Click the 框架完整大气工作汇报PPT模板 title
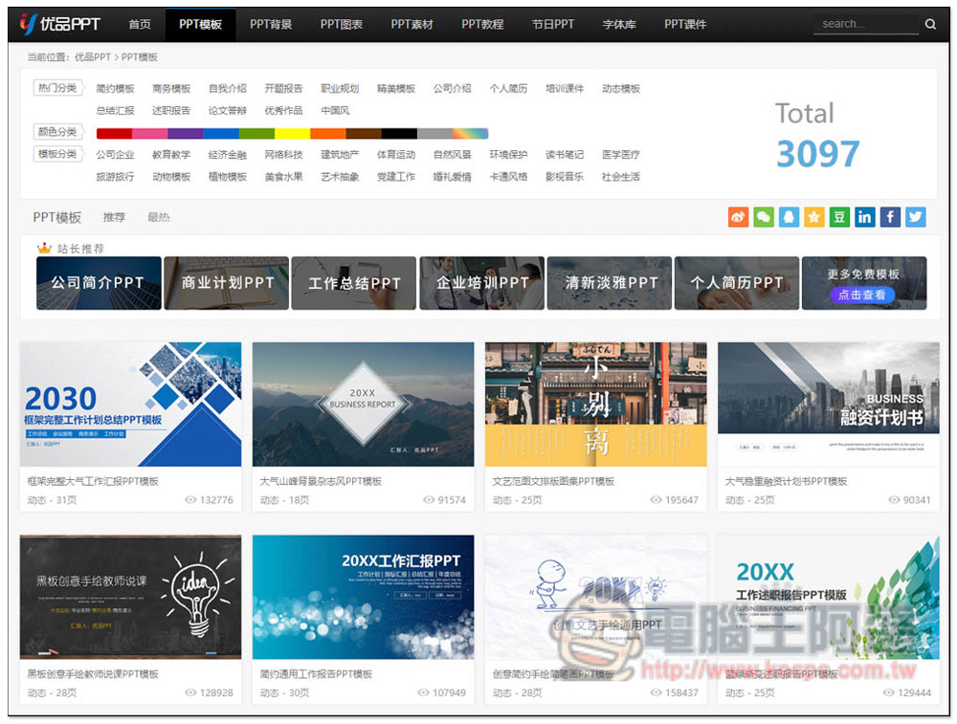Screen dimensions: 957x724 coord(93,481)
